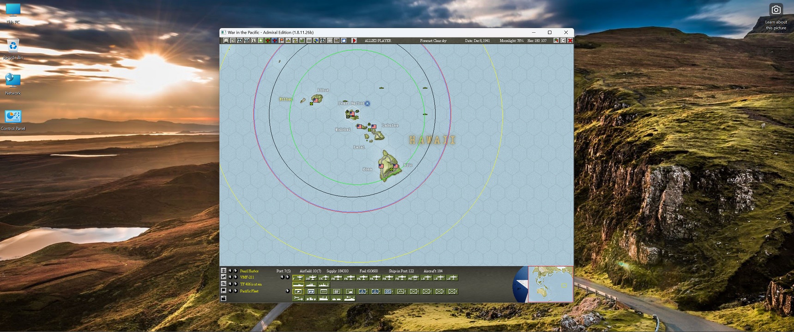Click the green star toolbar icon
This screenshot has height=332, width=794.
(260, 41)
